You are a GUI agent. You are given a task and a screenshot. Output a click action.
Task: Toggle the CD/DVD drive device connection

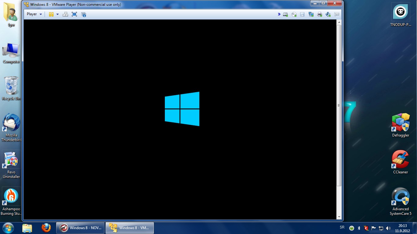[x=294, y=14]
